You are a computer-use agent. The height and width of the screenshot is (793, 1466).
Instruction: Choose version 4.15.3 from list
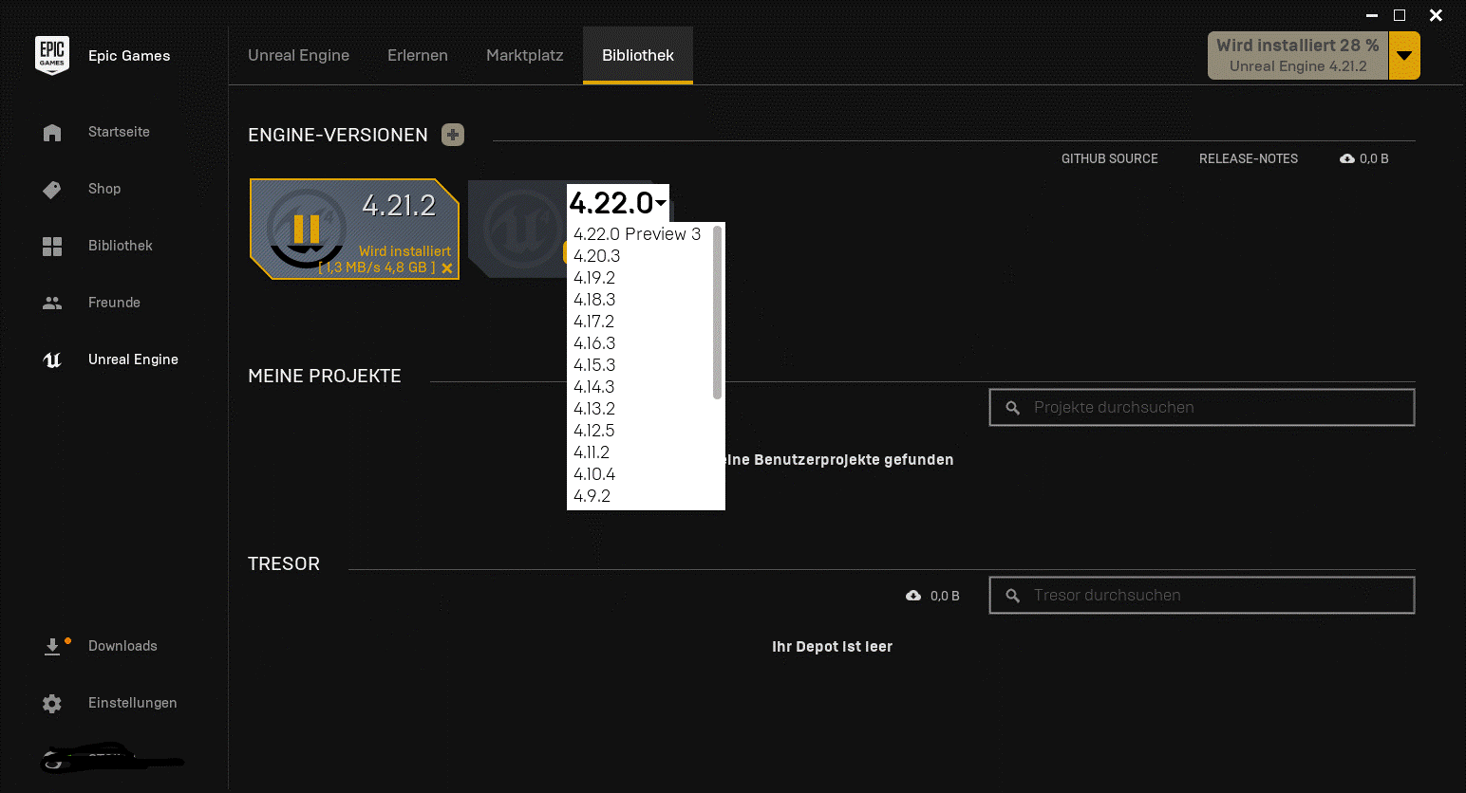594,365
